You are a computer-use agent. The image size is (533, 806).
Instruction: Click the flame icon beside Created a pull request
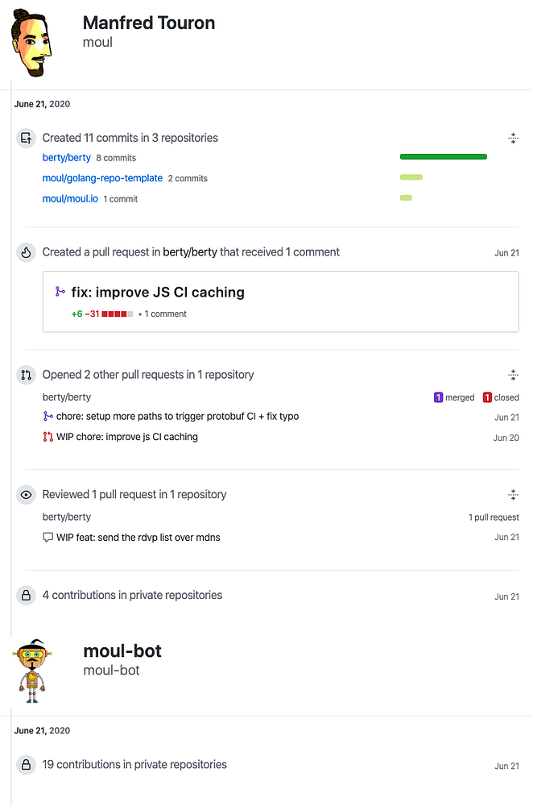(x=27, y=252)
